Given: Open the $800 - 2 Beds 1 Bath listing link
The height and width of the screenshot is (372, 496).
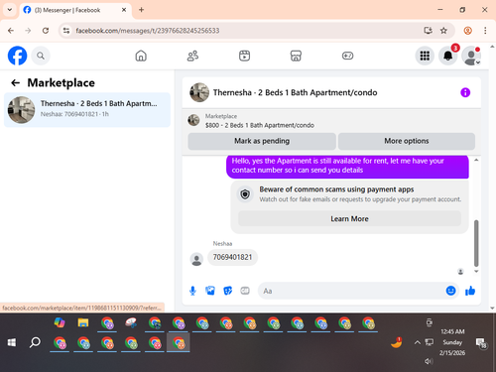Looking at the screenshot, I should tap(260, 125).
